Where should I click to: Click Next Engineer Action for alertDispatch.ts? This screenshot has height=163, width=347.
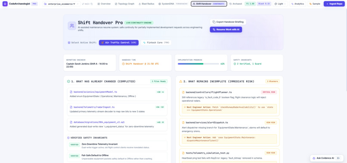pos(229,139)
